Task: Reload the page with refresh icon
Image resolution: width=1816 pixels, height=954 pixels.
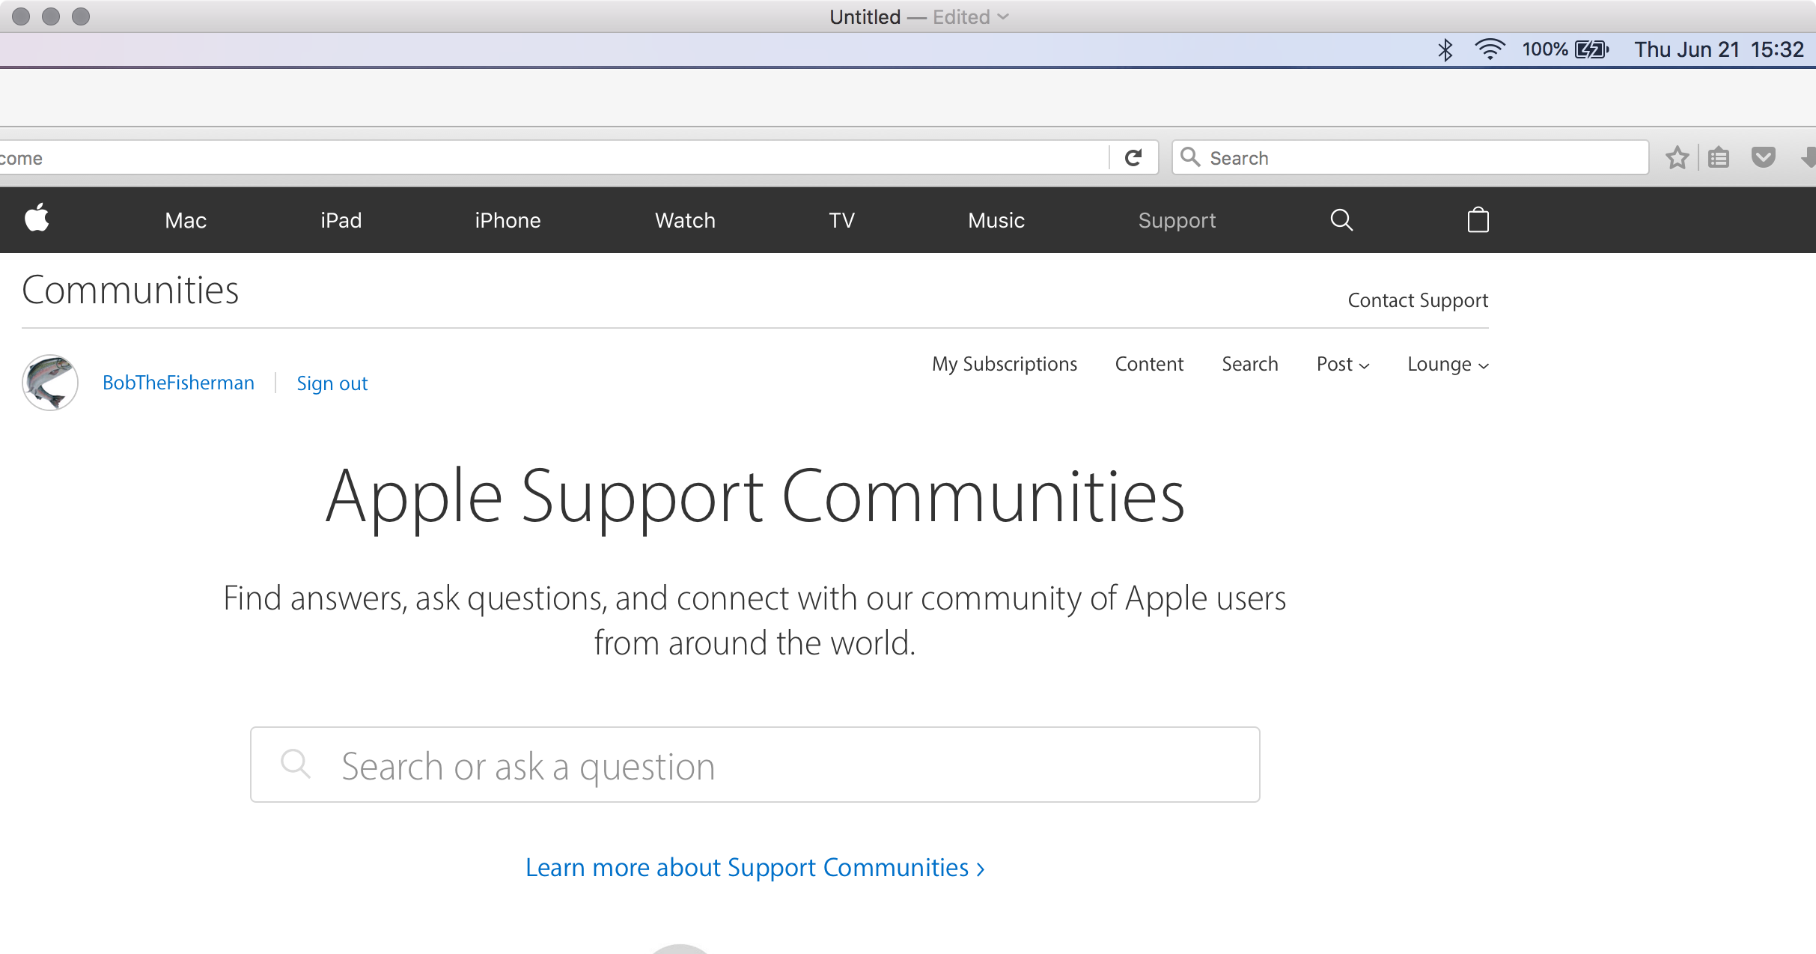Action: tap(1133, 158)
